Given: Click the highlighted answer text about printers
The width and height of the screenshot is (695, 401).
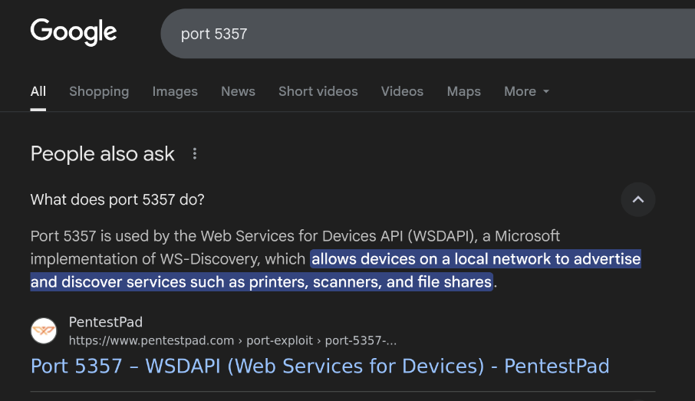Looking at the screenshot, I should coord(261,281).
